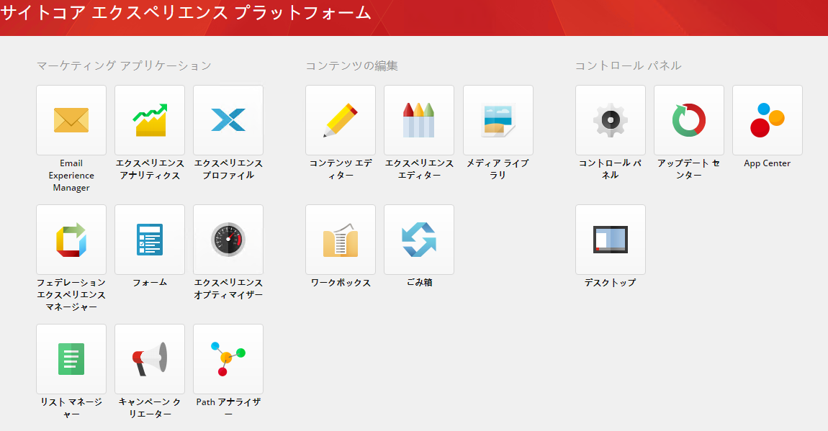Open コンテンツ エディター pencil icon
828x431 pixels.
(x=341, y=120)
